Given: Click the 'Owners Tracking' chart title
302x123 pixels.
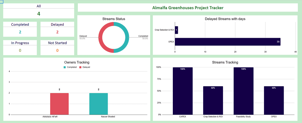Looking at the screenshot, I should 77,62.
